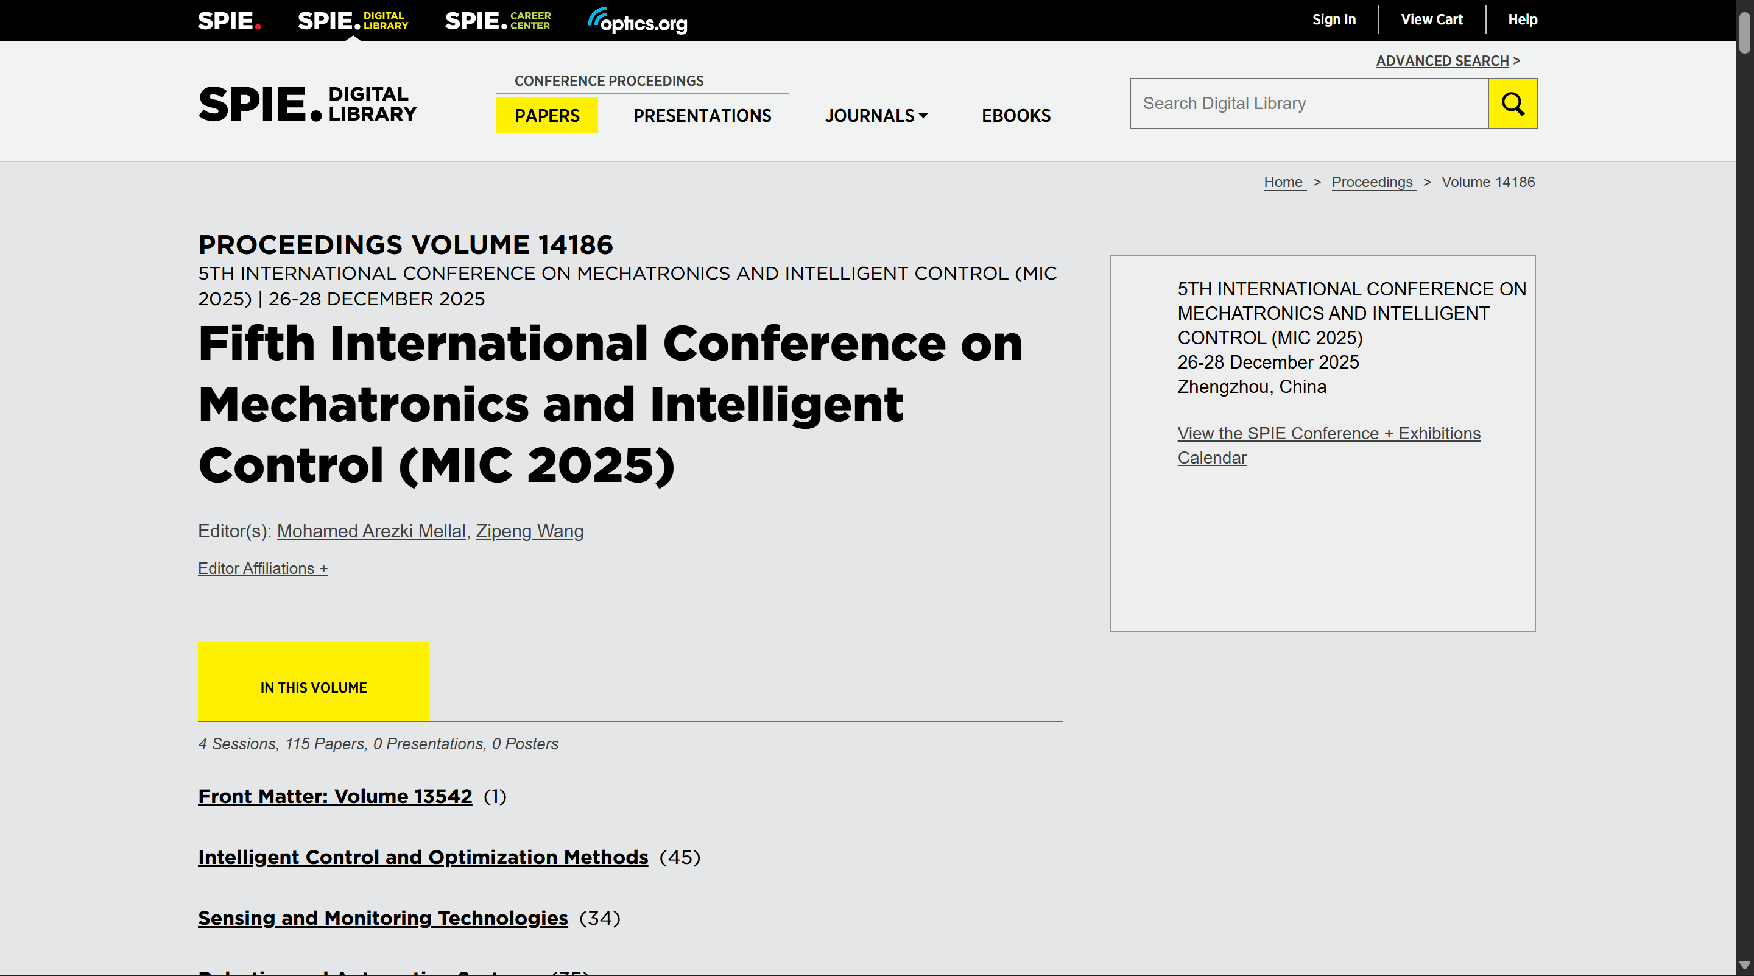1754x976 pixels.
Task: Select the Papers tab
Action: tap(547, 115)
